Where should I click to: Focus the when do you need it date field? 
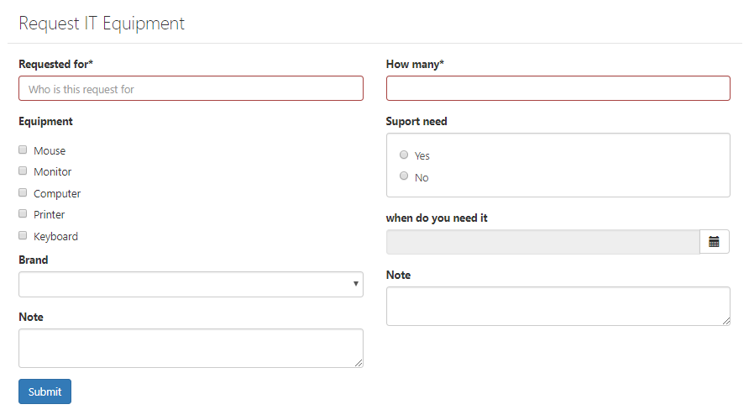point(542,242)
